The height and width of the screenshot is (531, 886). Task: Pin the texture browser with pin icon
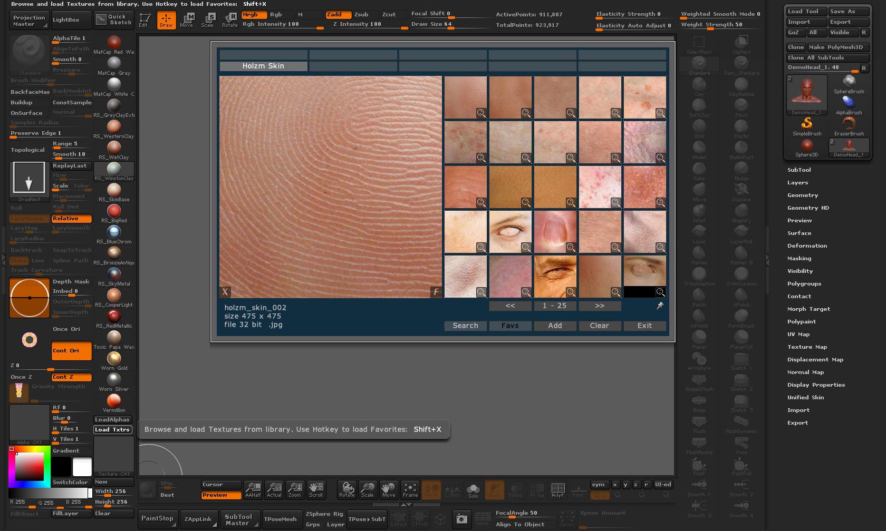coord(660,306)
